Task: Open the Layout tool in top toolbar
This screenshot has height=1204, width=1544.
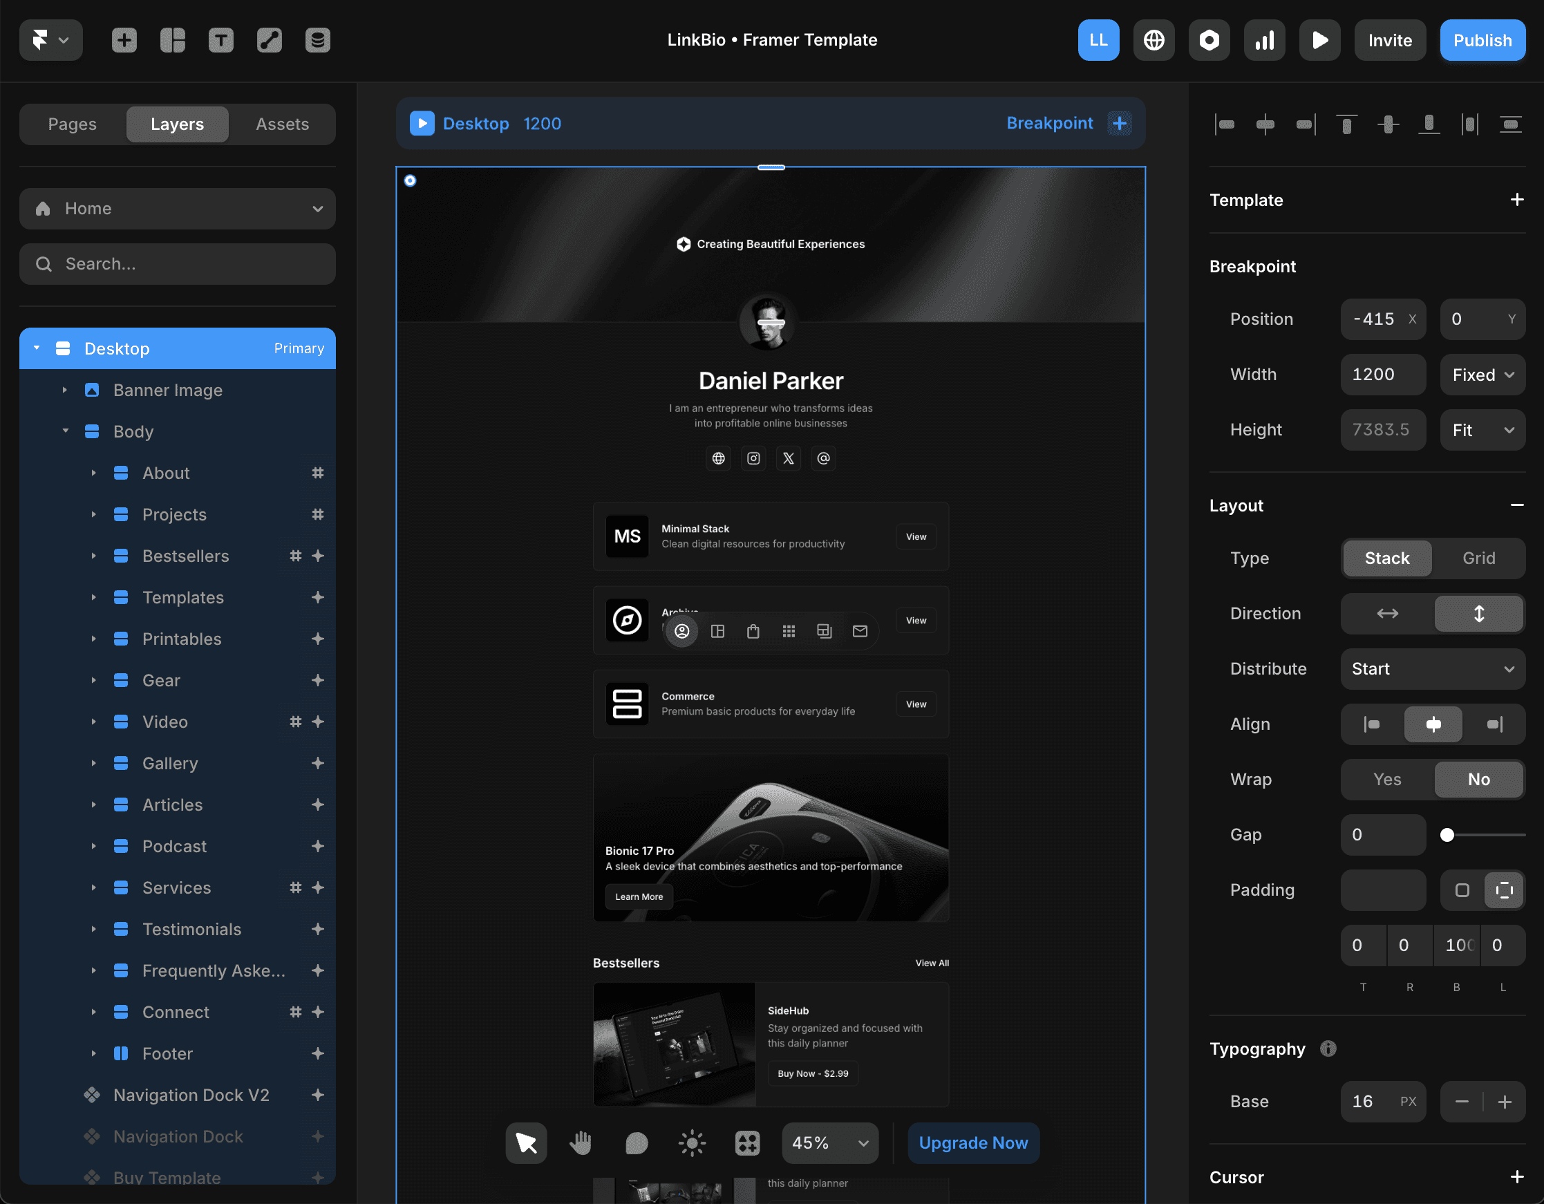Action: click(173, 40)
